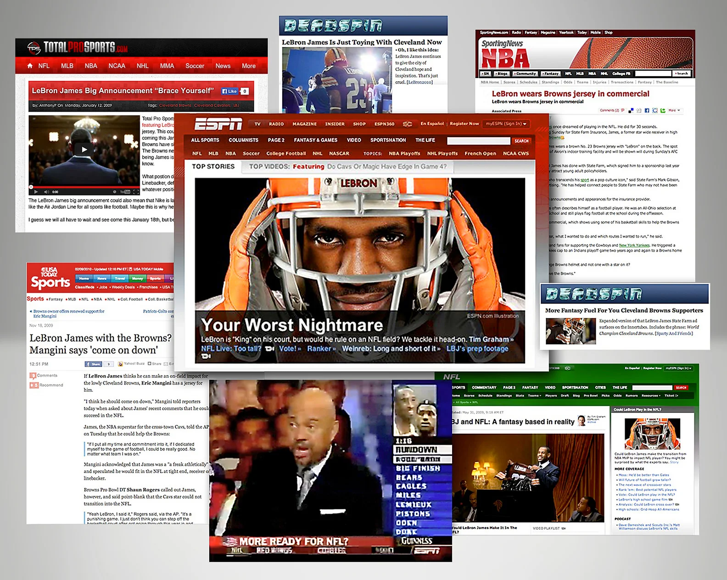Click the Google bookmark icon on Sporting News article

655,111
